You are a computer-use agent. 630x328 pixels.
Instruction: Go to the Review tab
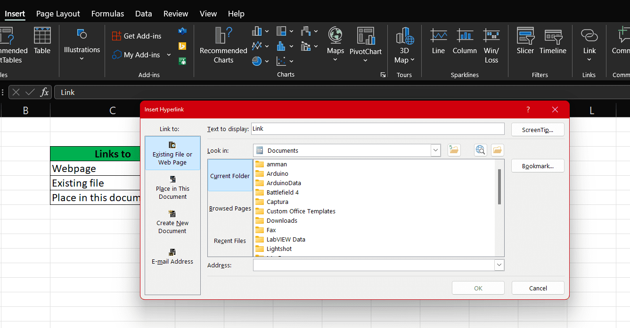pos(176,14)
